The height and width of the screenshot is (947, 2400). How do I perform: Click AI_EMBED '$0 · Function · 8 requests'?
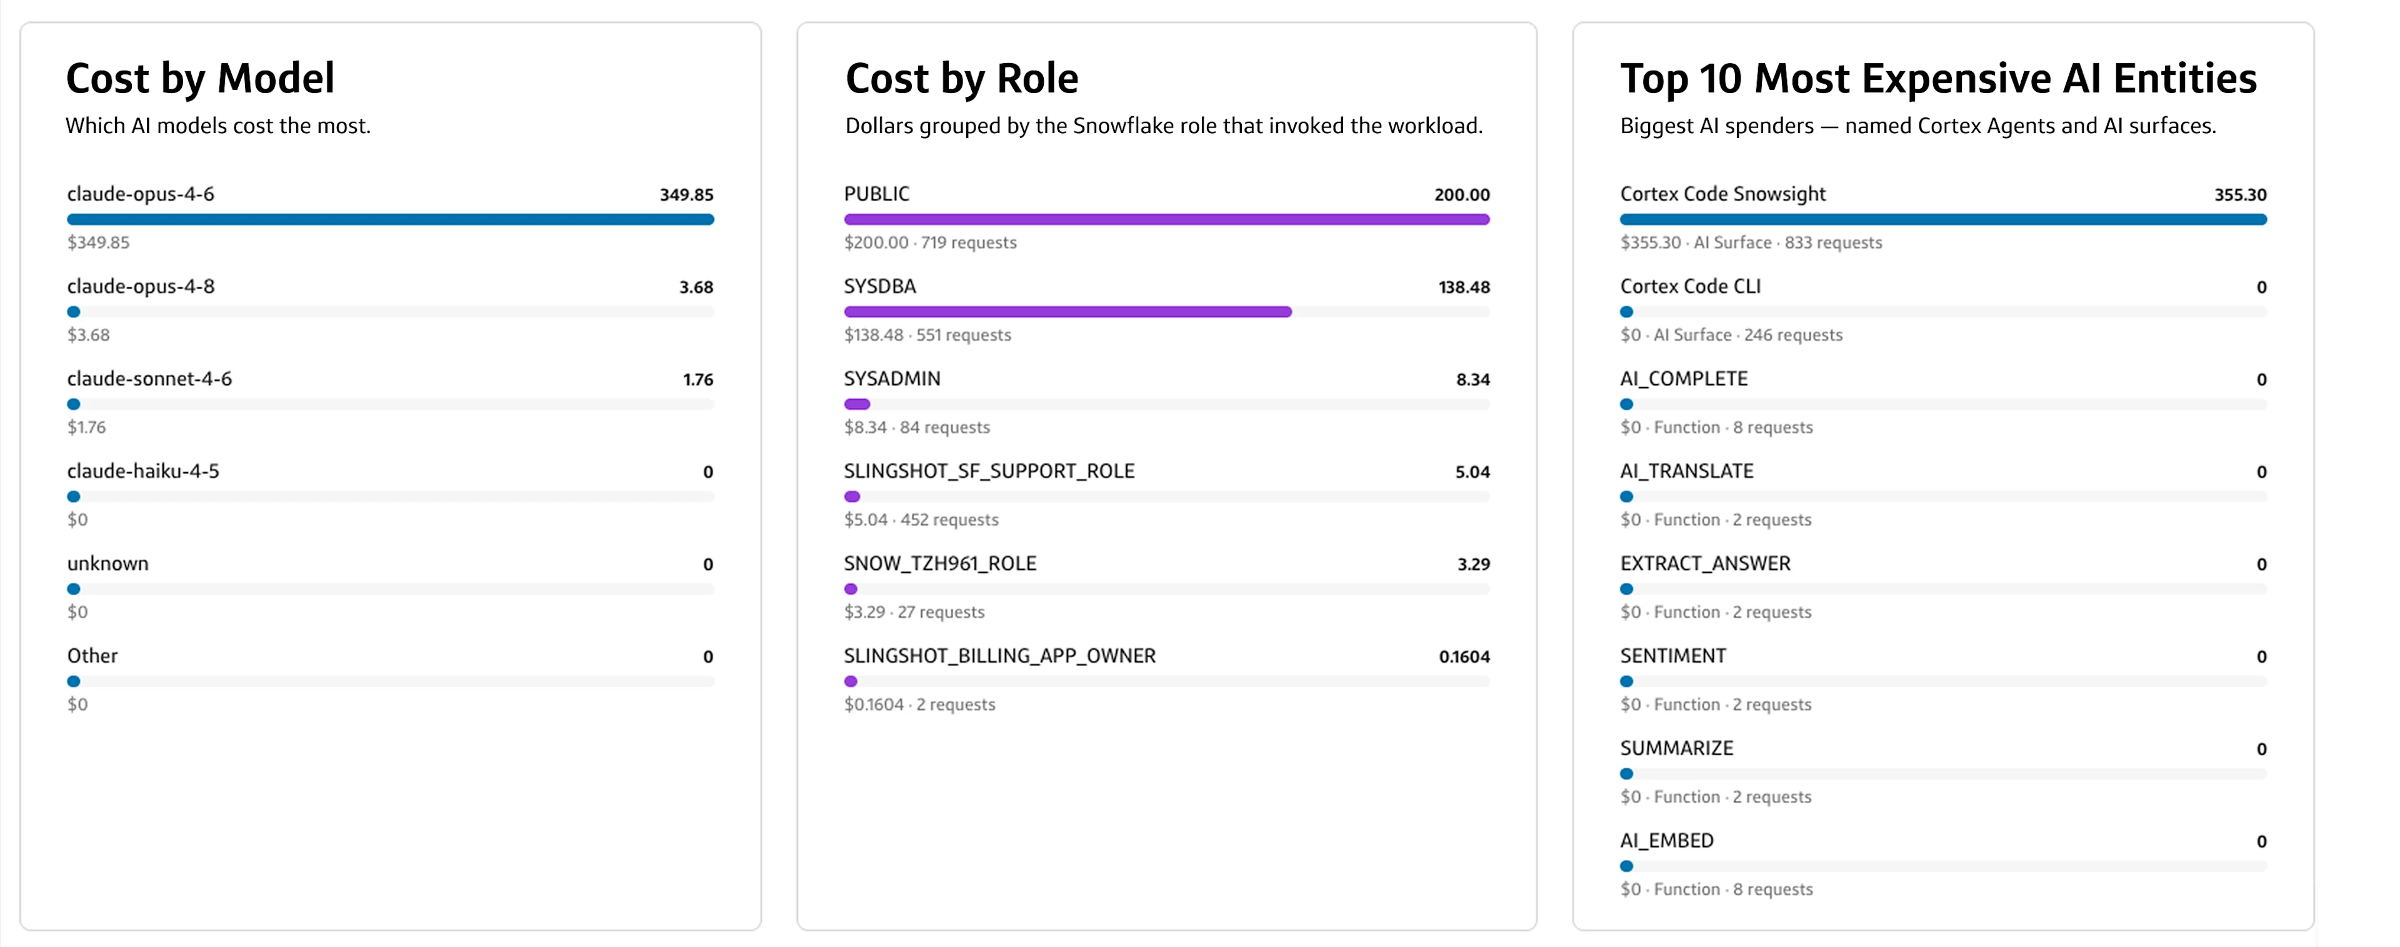(1716, 888)
